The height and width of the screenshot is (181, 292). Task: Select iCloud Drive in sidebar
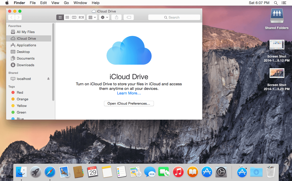click(x=29, y=38)
